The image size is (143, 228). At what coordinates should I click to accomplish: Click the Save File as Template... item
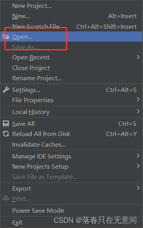click(71, 177)
